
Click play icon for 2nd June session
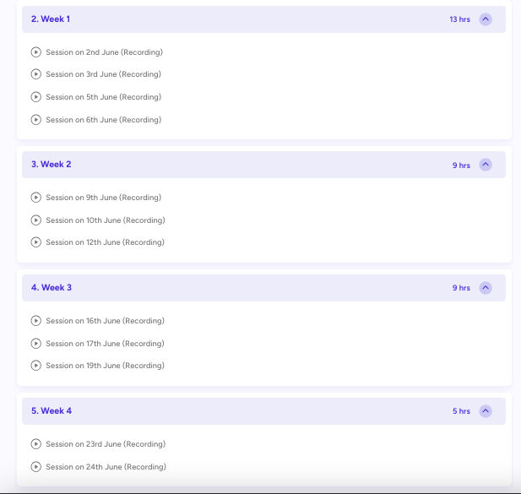click(x=35, y=52)
